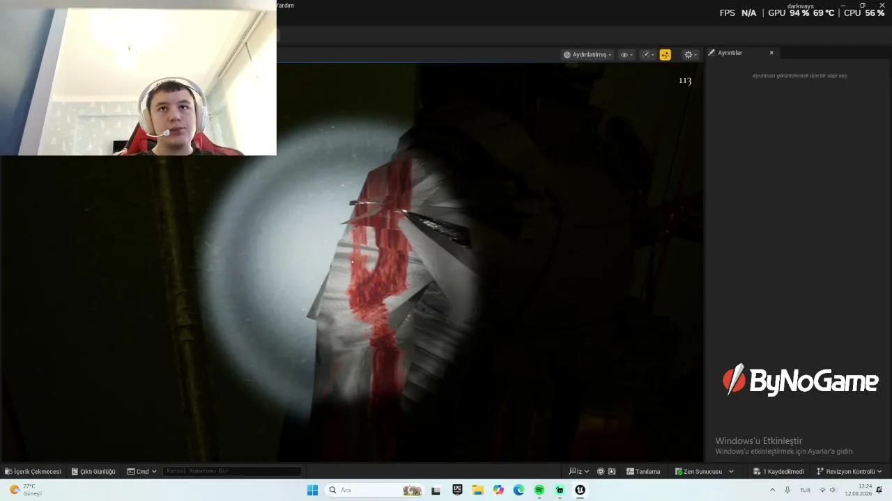Open Task View on the taskbar
This screenshot has width=892, height=501.
click(436, 490)
